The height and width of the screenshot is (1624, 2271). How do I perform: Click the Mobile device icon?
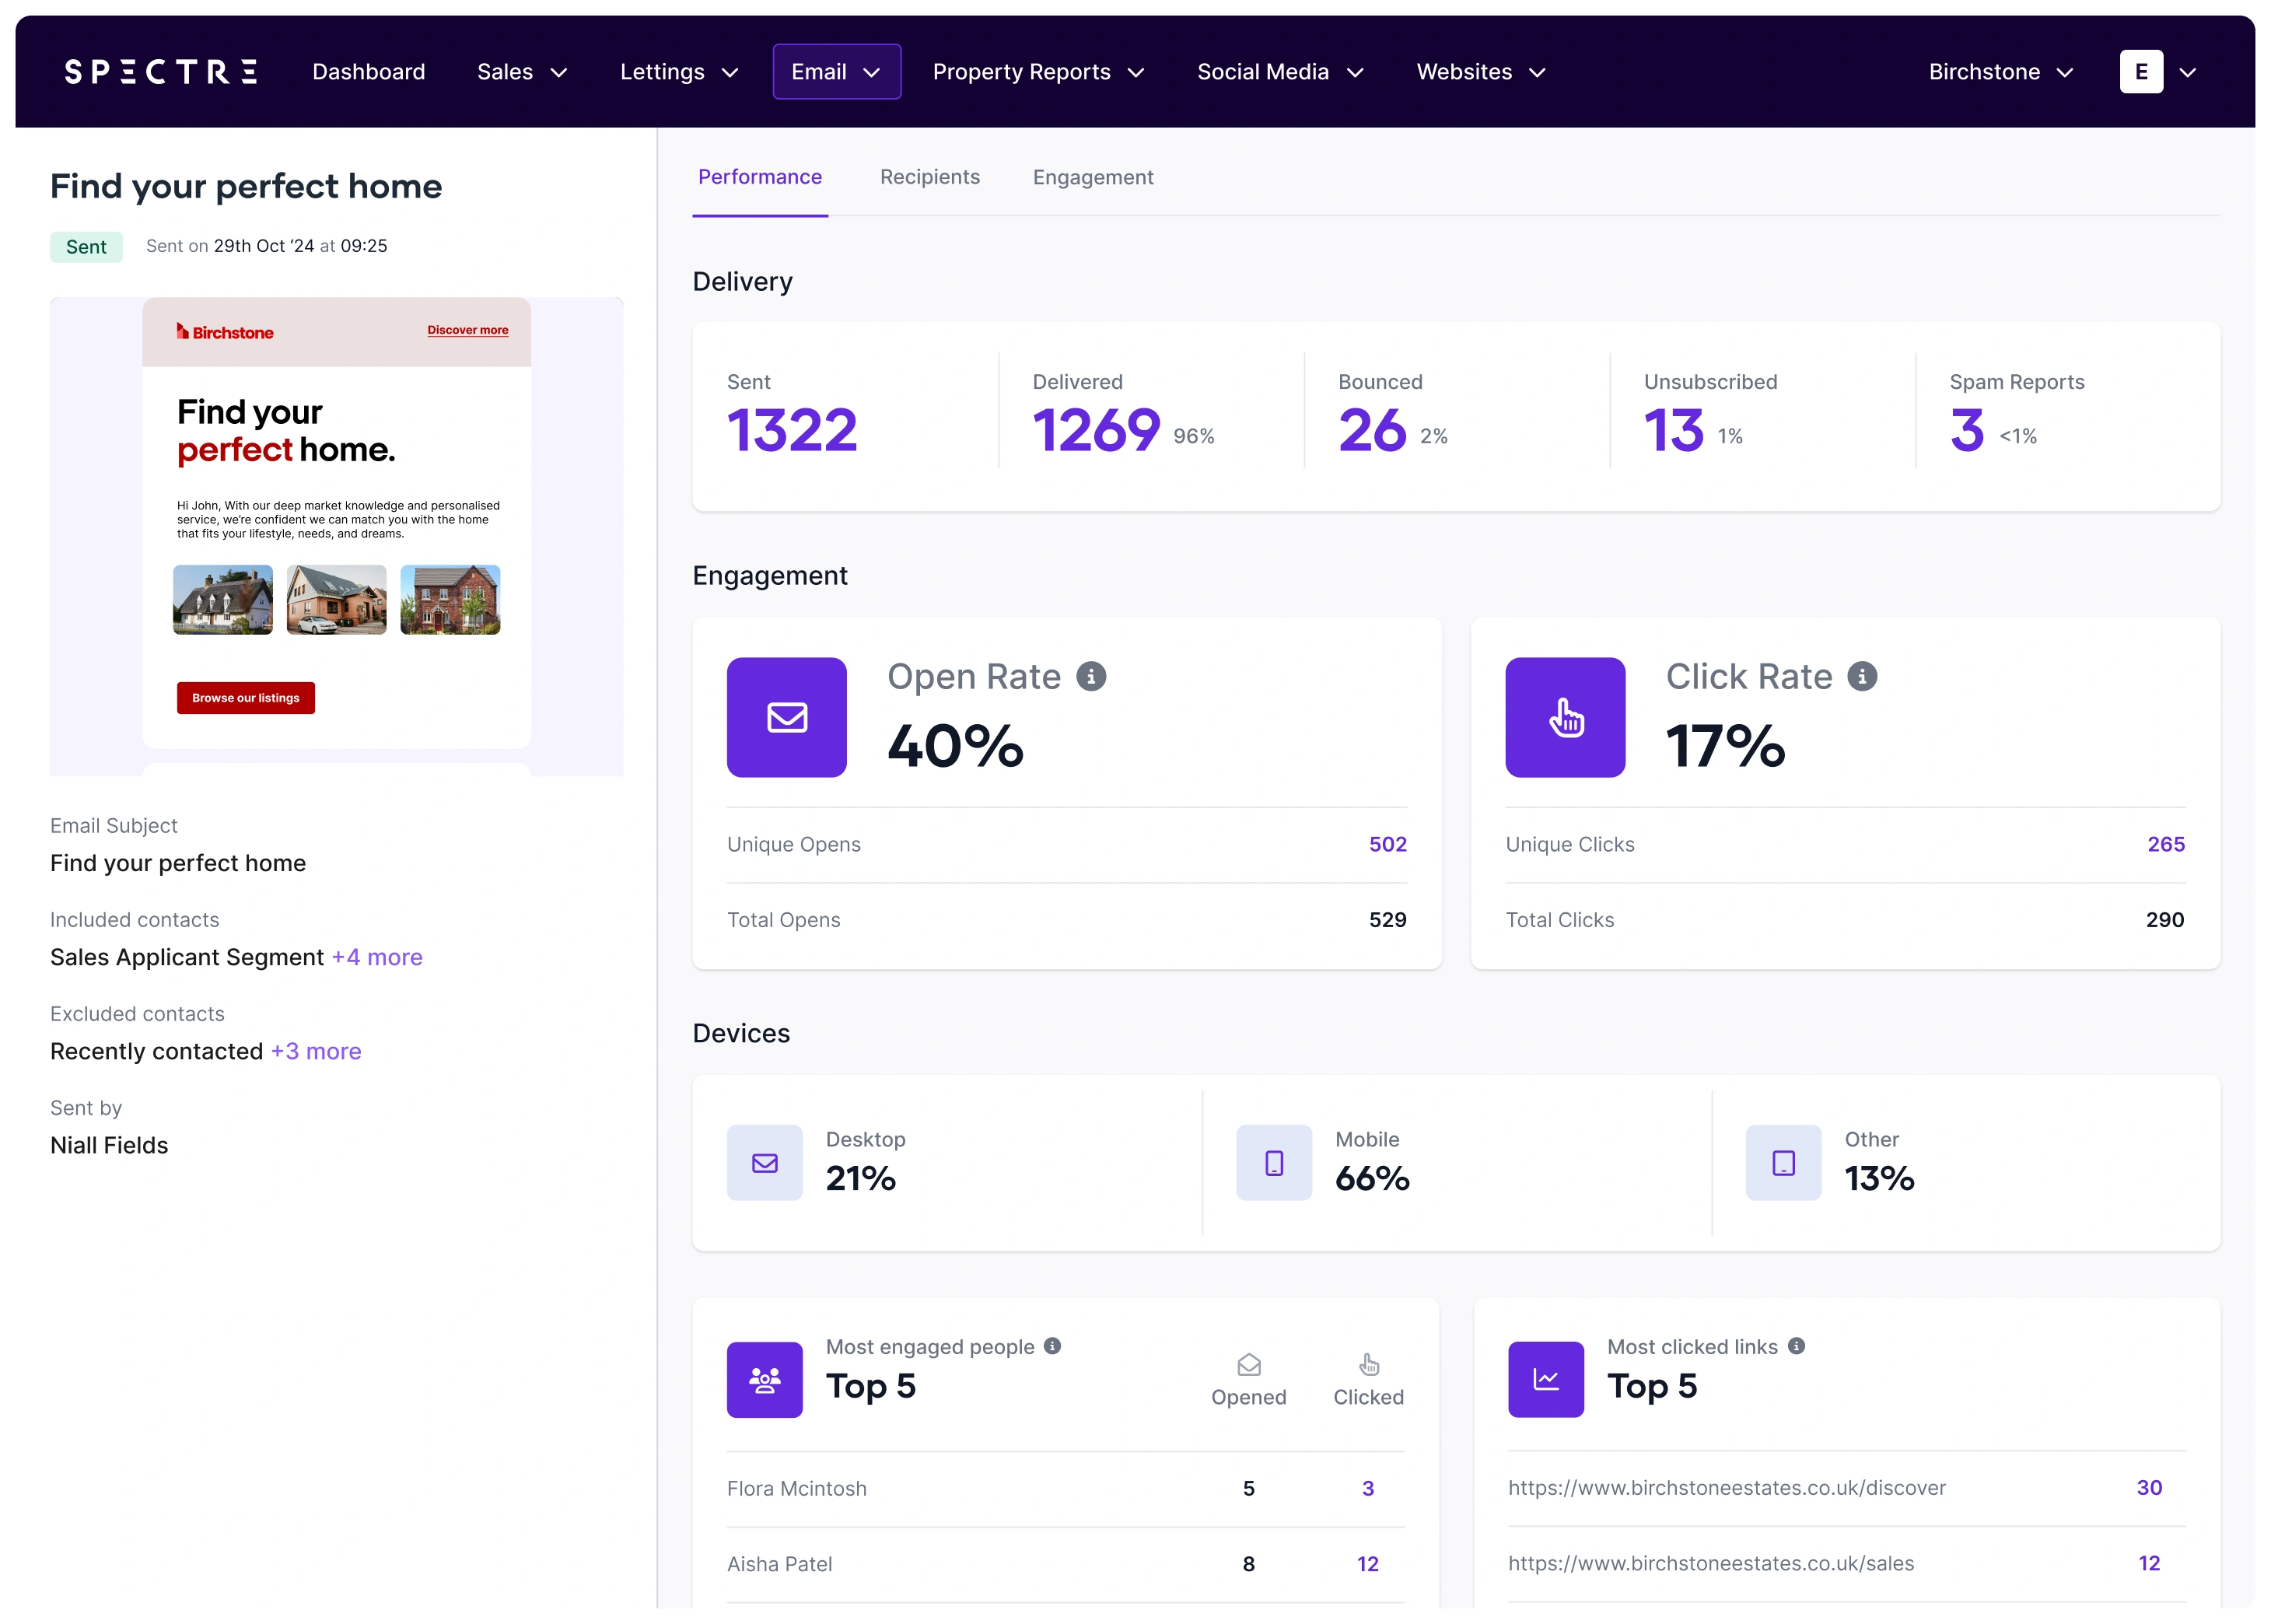(1273, 1163)
